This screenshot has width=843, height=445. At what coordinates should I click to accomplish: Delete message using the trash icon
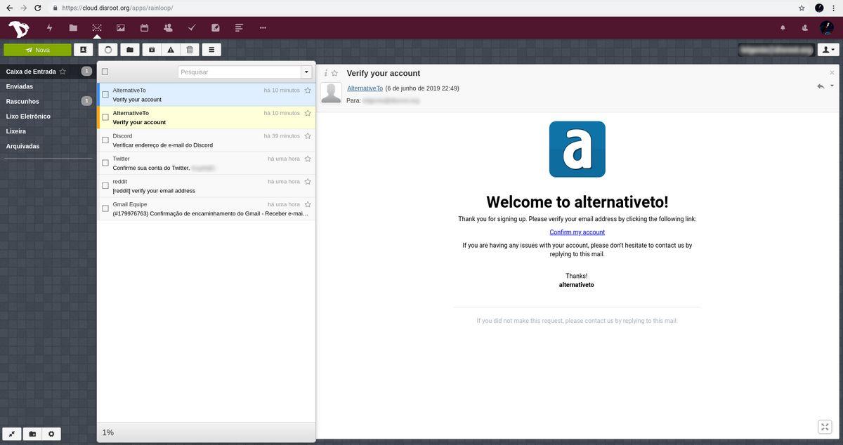(189, 50)
